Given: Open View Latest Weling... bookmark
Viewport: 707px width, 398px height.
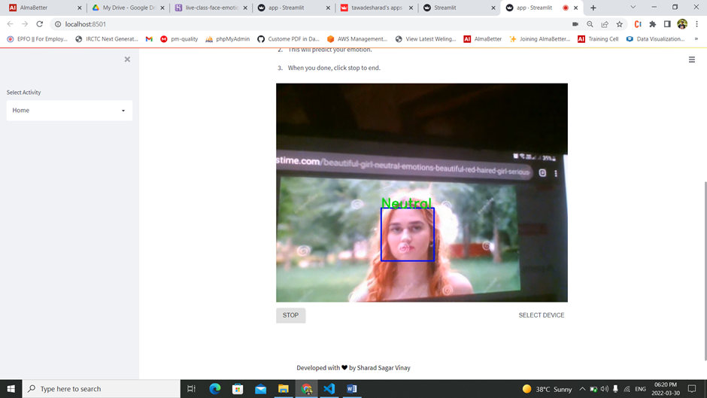Looking at the screenshot, I should coord(426,39).
